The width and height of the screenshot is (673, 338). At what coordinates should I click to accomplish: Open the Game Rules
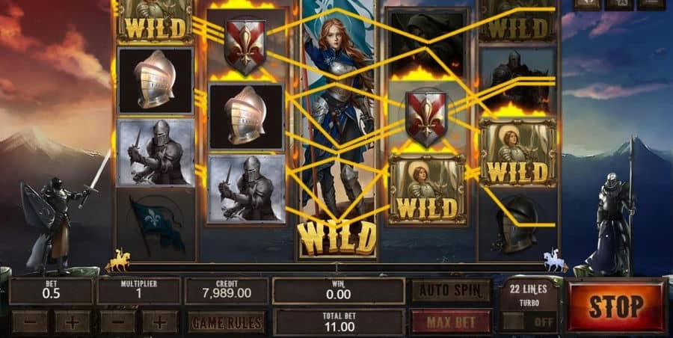[227, 322]
